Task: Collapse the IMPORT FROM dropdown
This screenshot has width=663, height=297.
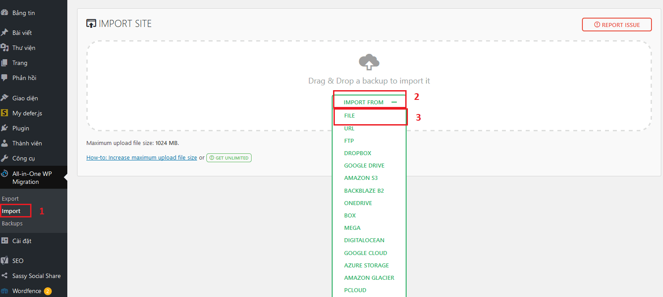Action: 369,102
